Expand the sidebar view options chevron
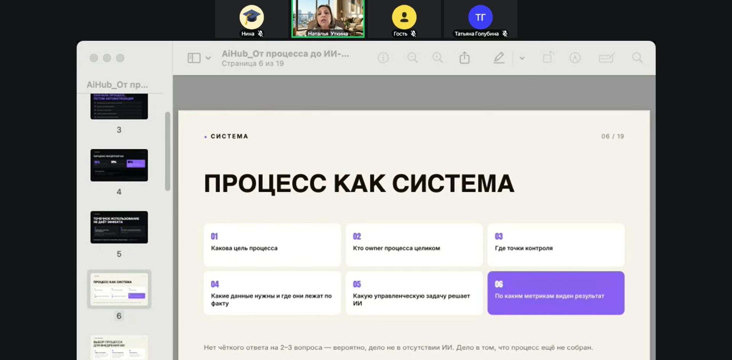This screenshot has height=360, width=732. tap(208, 58)
